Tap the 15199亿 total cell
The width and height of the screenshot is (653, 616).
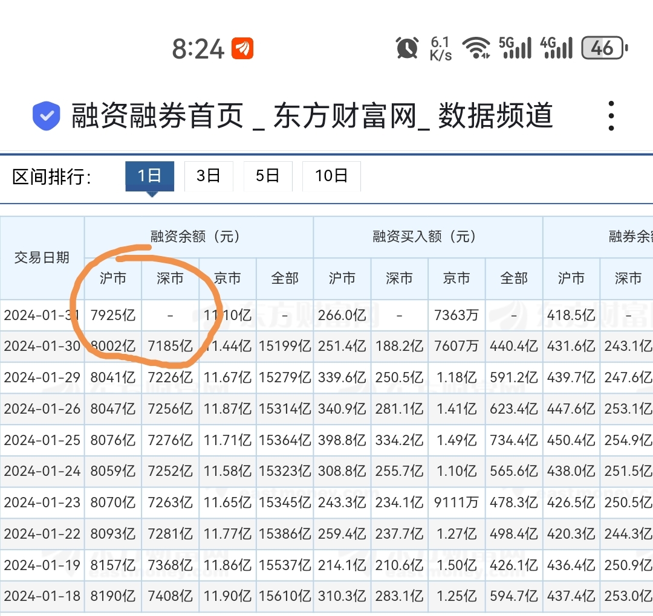coord(285,346)
